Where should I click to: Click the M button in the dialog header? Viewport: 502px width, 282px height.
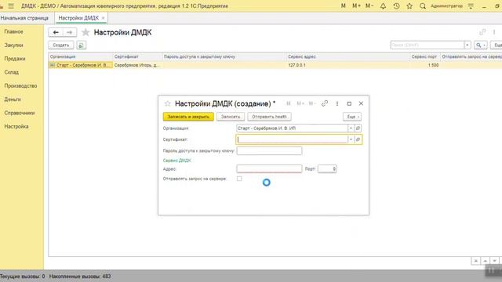pos(289,103)
